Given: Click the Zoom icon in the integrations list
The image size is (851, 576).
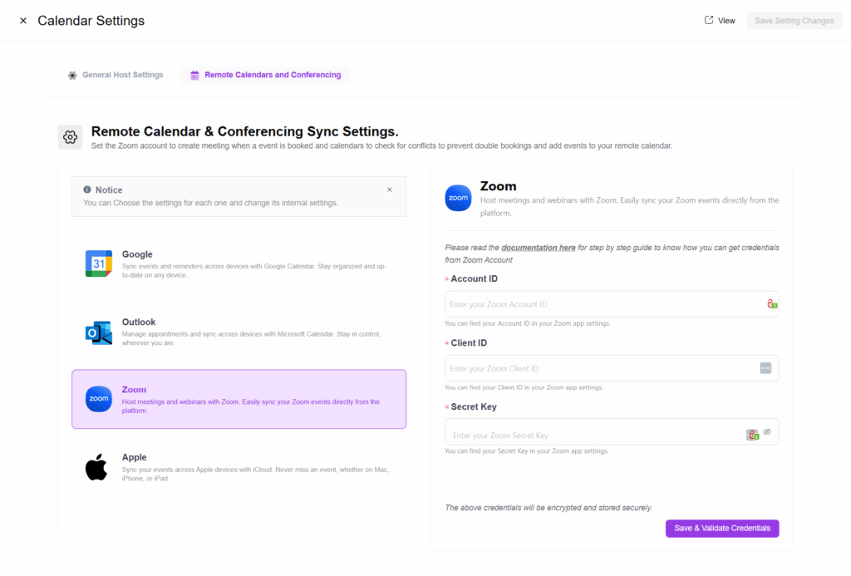Looking at the screenshot, I should tap(98, 399).
